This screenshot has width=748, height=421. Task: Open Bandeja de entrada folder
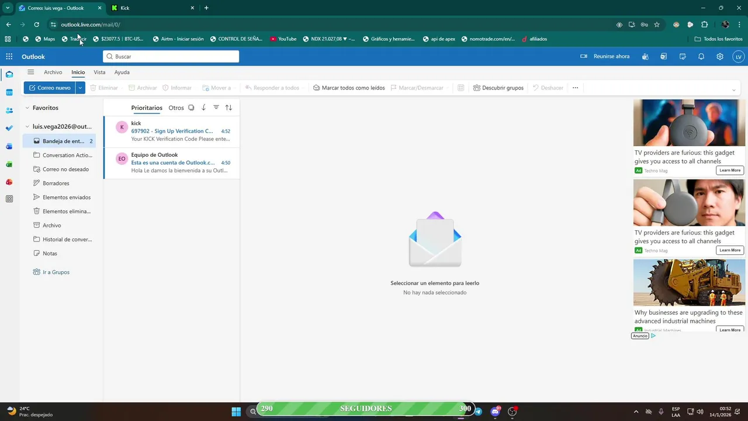click(60, 141)
